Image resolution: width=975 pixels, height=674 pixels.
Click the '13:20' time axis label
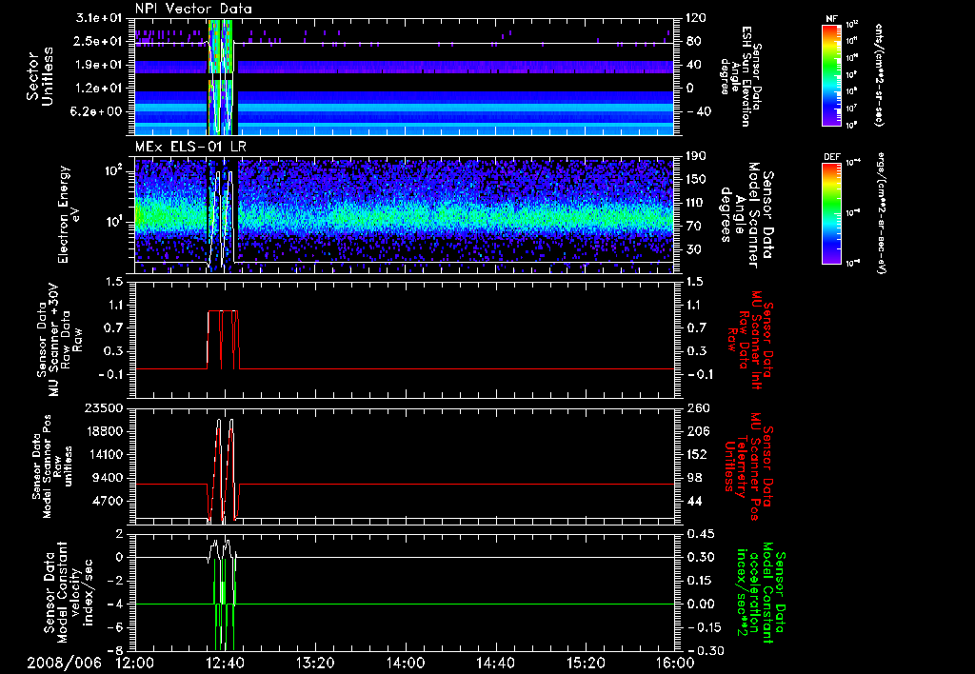(315, 663)
